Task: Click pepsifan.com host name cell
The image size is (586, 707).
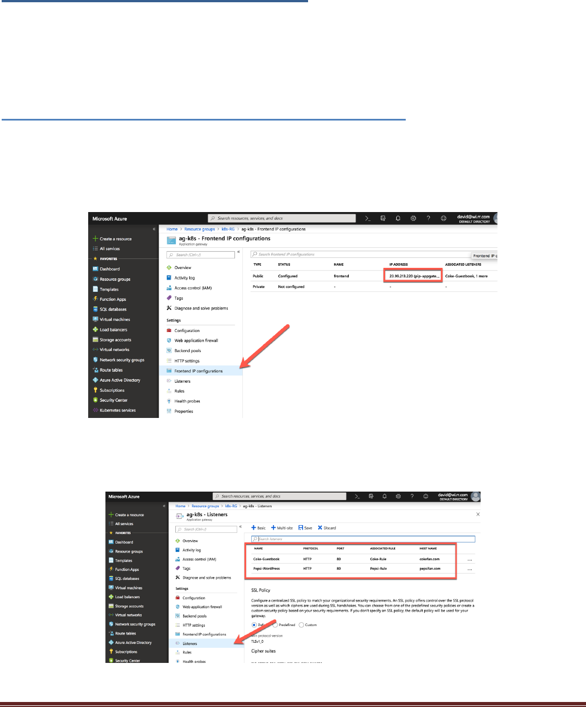Action: (x=430, y=569)
